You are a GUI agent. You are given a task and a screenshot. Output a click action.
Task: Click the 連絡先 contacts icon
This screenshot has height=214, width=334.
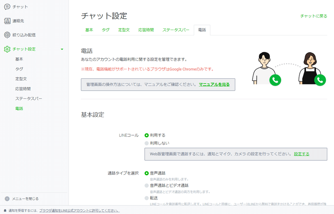pyautogui.click(x=7, y=21)
